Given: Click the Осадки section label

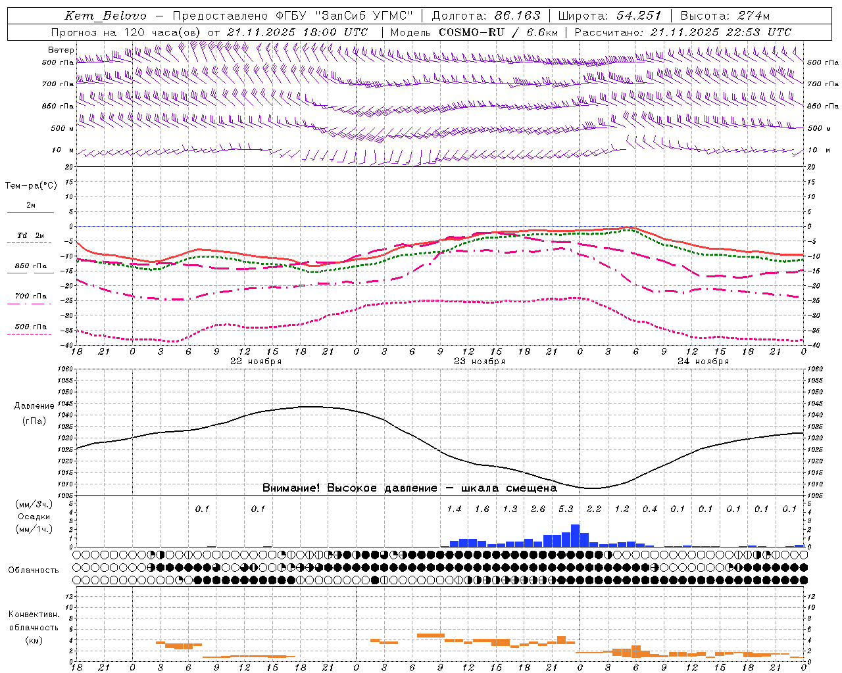Looking at the screenshot, I should click(x=34, y=517).
